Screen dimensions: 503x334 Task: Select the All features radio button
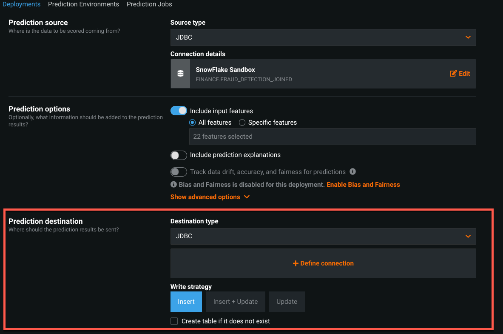[193, 123]
